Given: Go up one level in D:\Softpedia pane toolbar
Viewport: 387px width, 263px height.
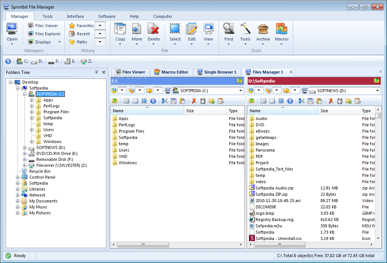Looking at the screenshot, I should click(x=252, y=101).
